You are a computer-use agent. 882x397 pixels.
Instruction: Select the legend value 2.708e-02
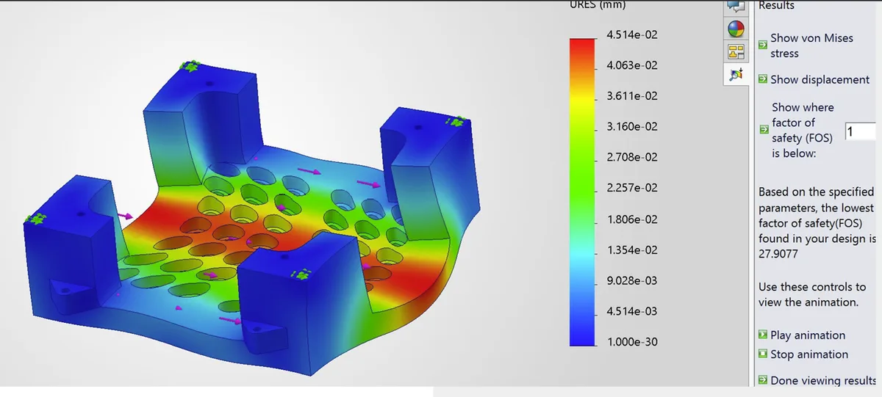tap(631, 158)
